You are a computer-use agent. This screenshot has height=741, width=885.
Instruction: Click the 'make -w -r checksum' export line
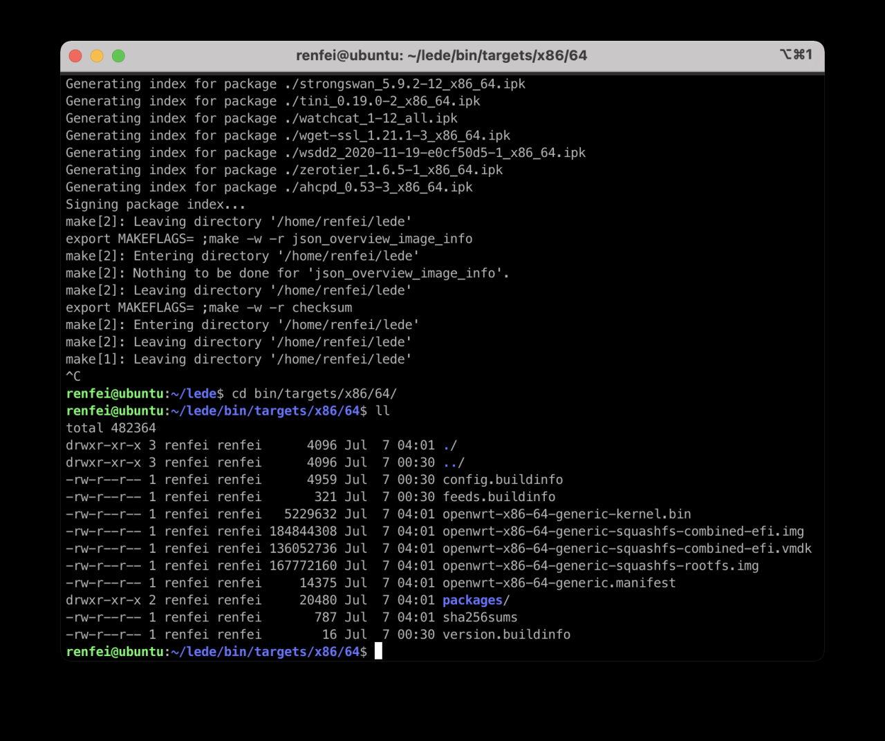[x=209, y=308]
